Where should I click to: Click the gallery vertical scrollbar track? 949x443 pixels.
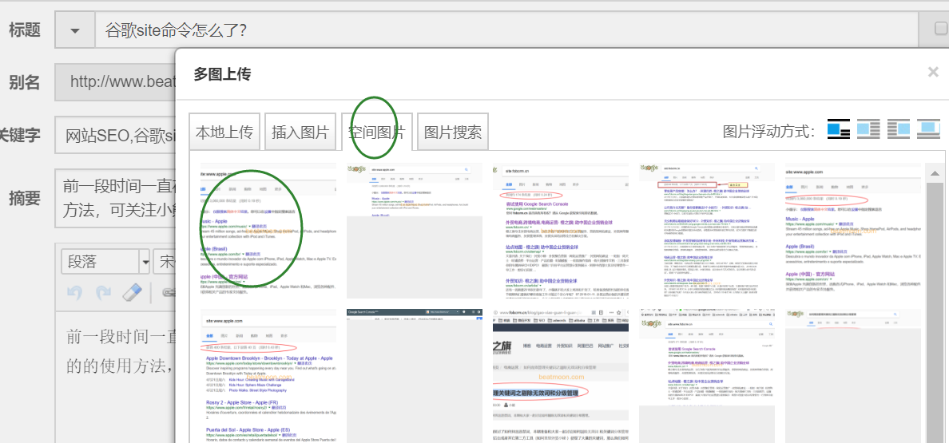(935, 311)
